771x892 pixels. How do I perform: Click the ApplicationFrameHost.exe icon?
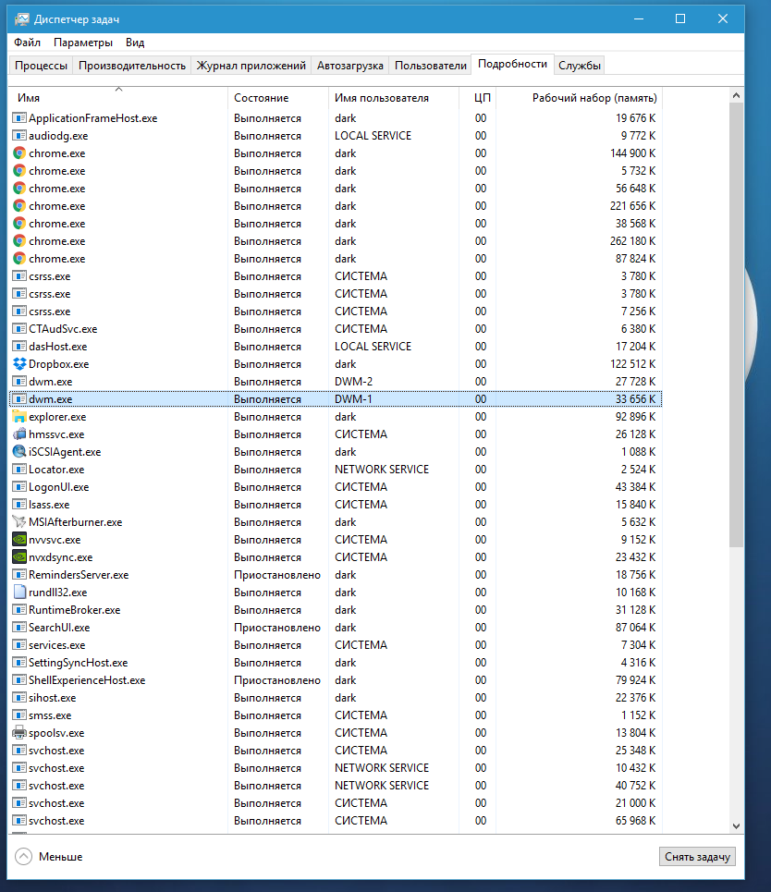(x=19, y=118)
